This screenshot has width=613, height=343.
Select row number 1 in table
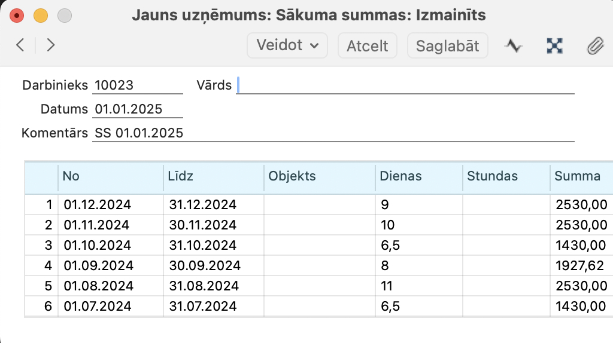pos(41,204)
